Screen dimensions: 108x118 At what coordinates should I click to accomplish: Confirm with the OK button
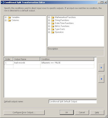pyautogui.click(x=67, y=112)
